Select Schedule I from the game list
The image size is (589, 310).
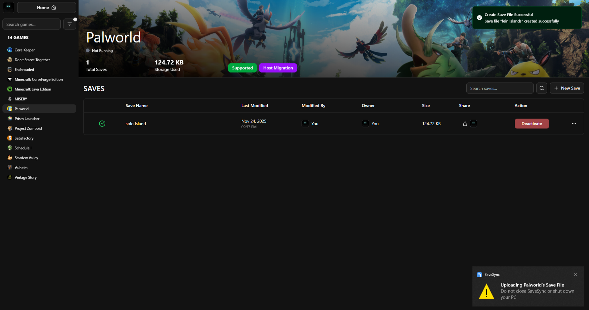[x=39, y=148]
